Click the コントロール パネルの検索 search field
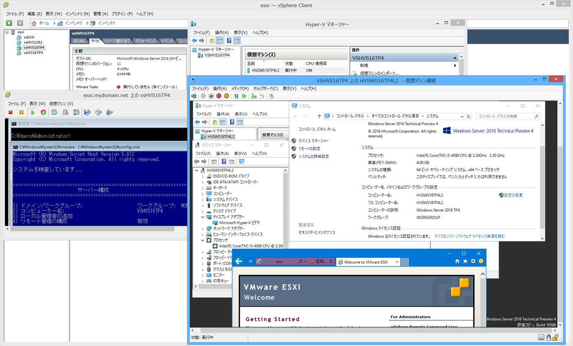573x346 pixels. pyautogui.click(x=508, y=116)
